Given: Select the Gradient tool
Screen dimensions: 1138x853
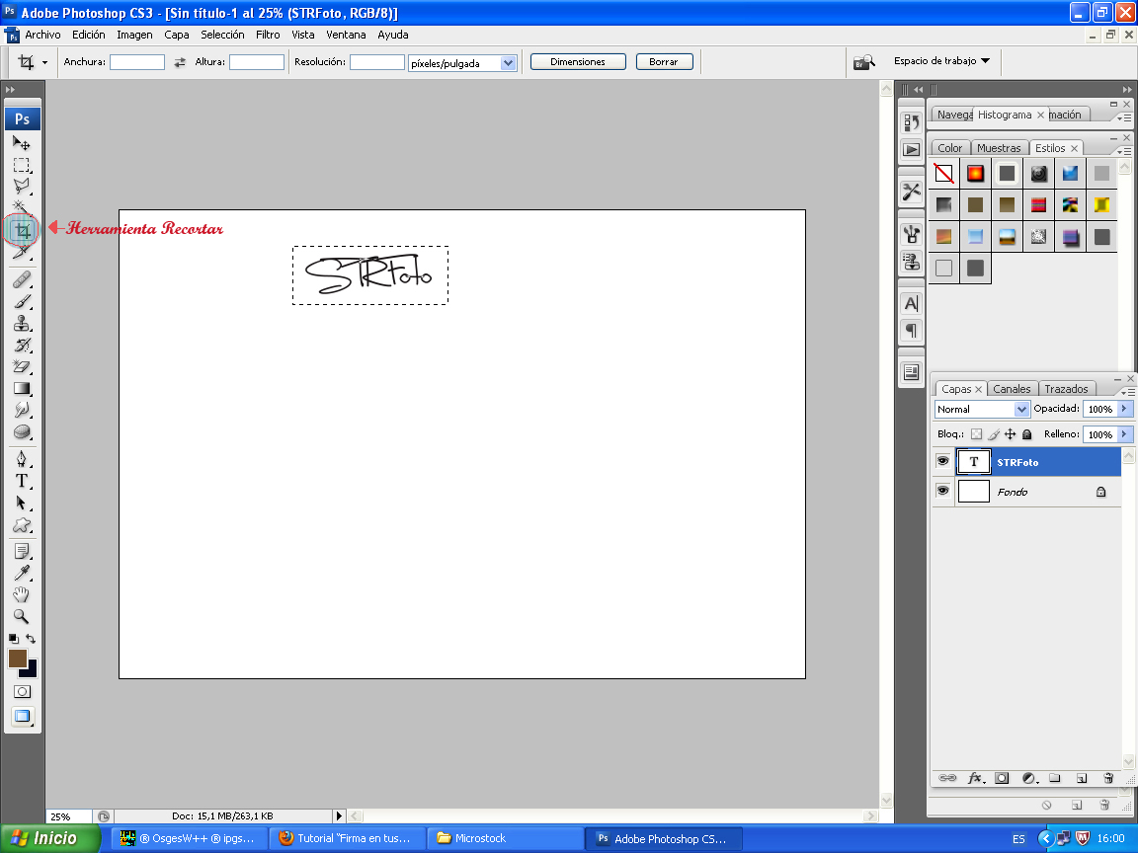Looking at the screenshot, I should pos(22,388).
